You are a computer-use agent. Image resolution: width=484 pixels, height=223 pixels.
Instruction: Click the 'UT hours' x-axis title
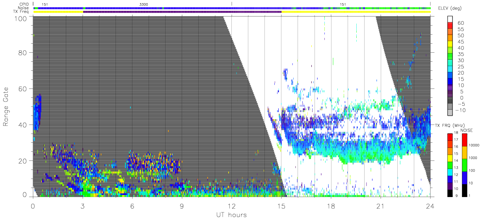[231, 215]
